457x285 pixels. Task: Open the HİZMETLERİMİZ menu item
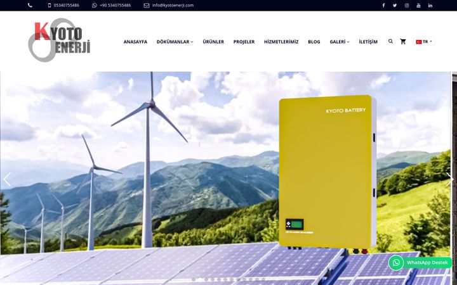(x=281, y=42)
